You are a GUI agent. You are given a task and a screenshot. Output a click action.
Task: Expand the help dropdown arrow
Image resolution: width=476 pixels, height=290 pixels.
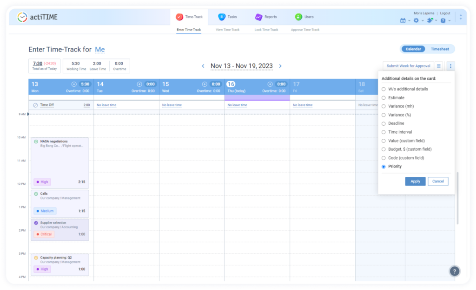point(450,21)
